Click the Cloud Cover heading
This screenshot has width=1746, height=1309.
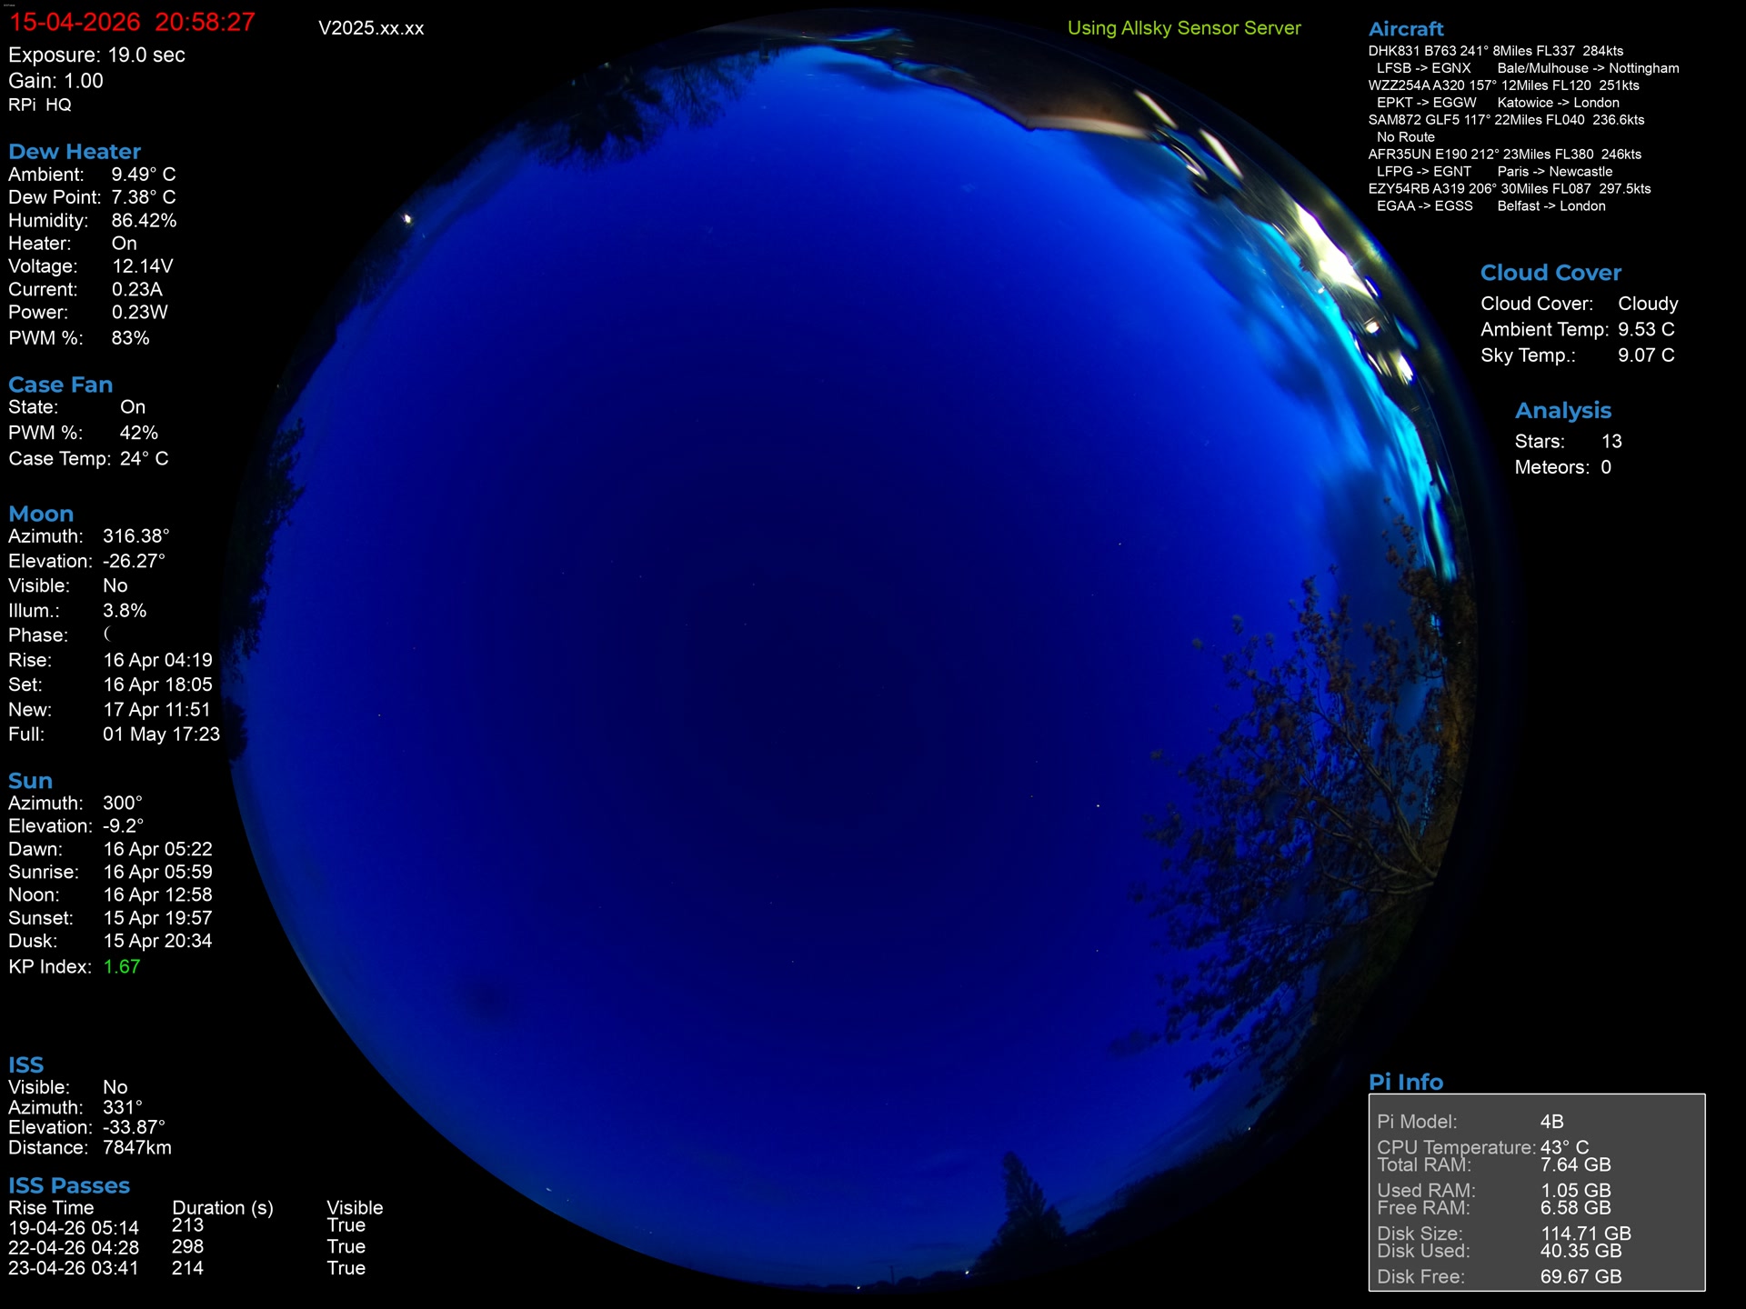[1550, 273]
